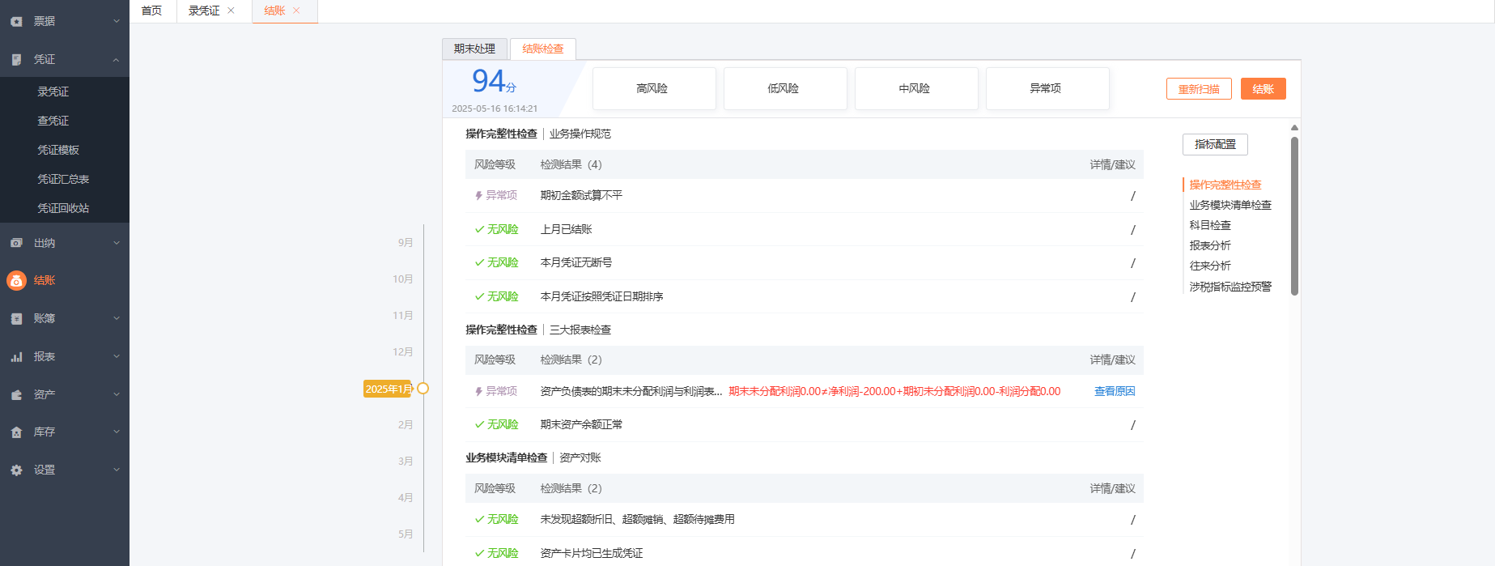Click the 票据 sidebar icon

point(16,21)
